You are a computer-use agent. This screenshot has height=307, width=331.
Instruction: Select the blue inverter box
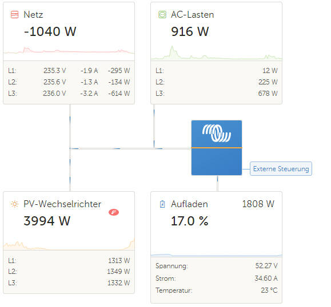pos(217,148)
